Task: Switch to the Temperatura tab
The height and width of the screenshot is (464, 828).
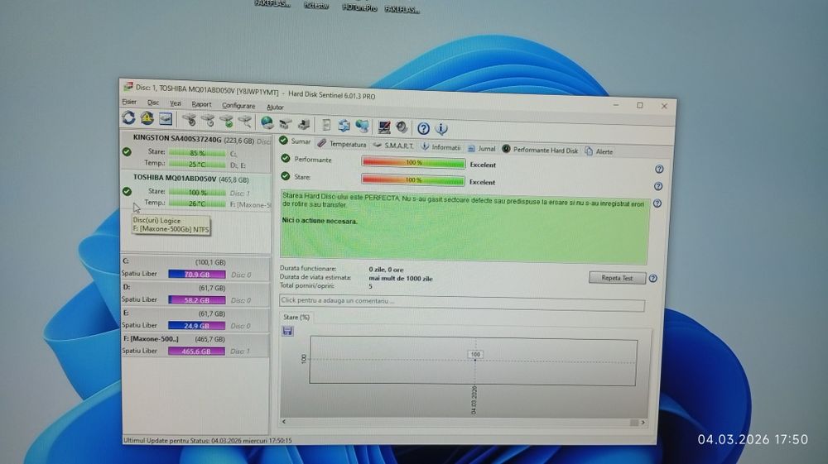Action: [342, 143]
